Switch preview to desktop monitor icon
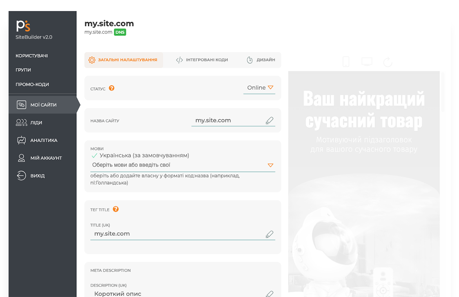 click(x=367, y=62)
